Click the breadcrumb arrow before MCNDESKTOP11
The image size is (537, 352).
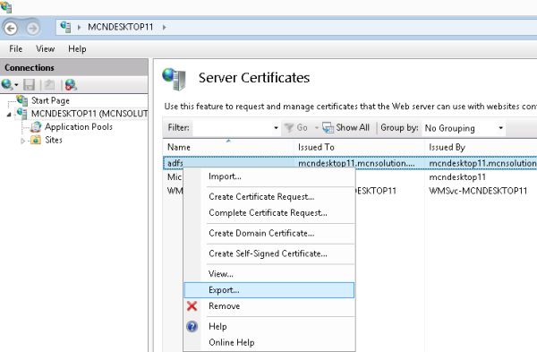[79, 27]
